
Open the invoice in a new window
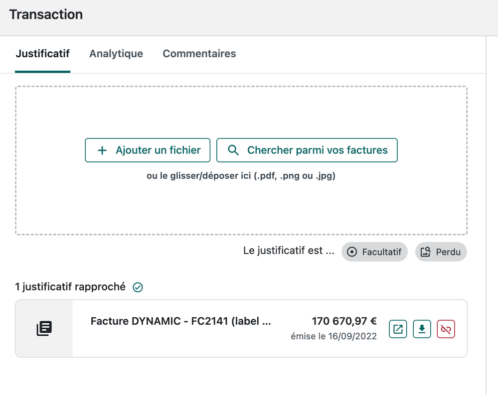(398, 329)
